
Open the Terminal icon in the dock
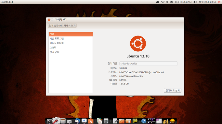pyautogui.click(x=49, y=121)
